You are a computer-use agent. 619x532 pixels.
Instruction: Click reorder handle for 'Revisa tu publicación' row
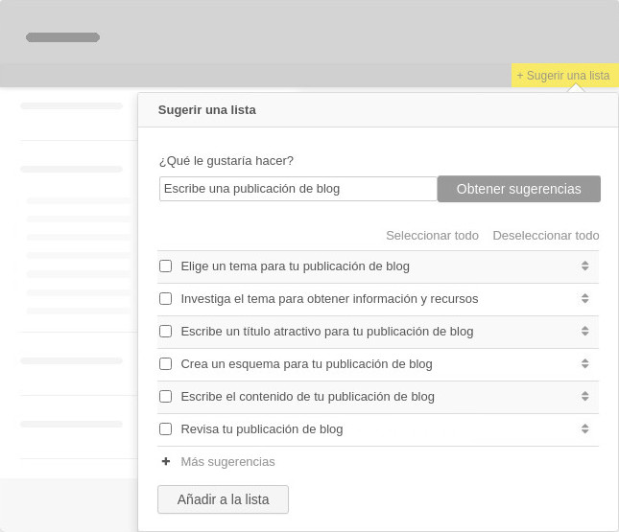tap(585, 428)
